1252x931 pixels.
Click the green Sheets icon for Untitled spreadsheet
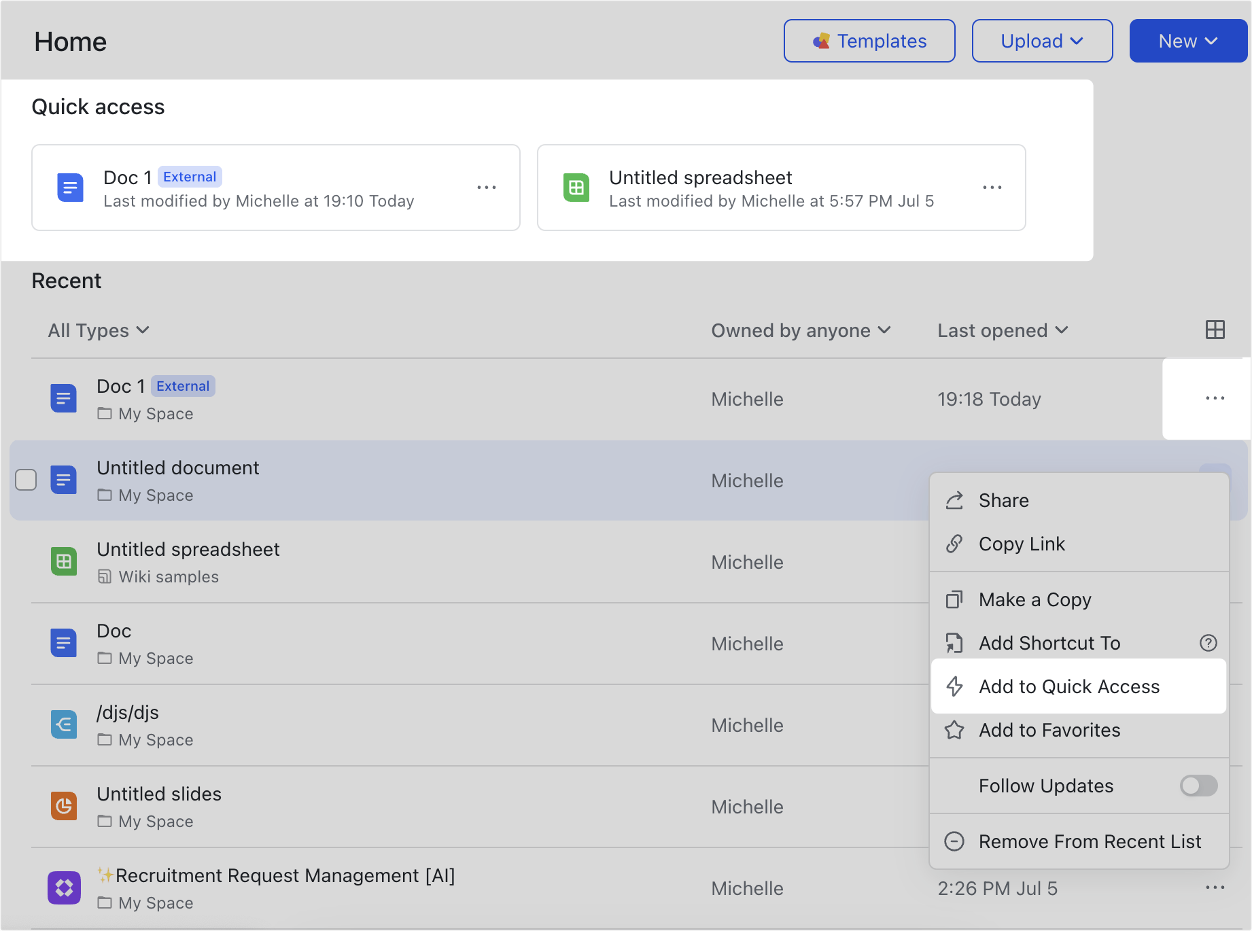(x=64, y=561)
